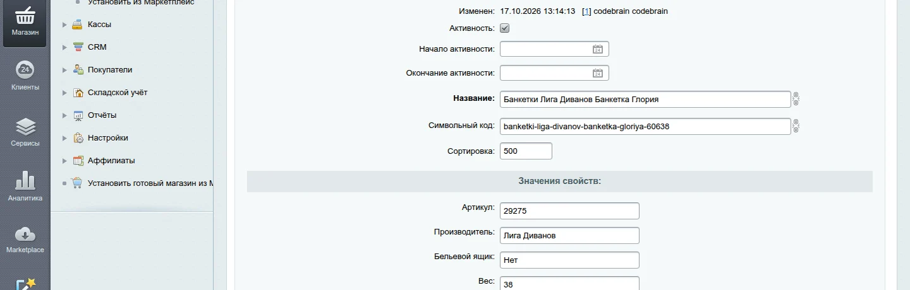This screenshot has height=290, width=910.
Task: Click into the Название text field
Action: point(645,100)
